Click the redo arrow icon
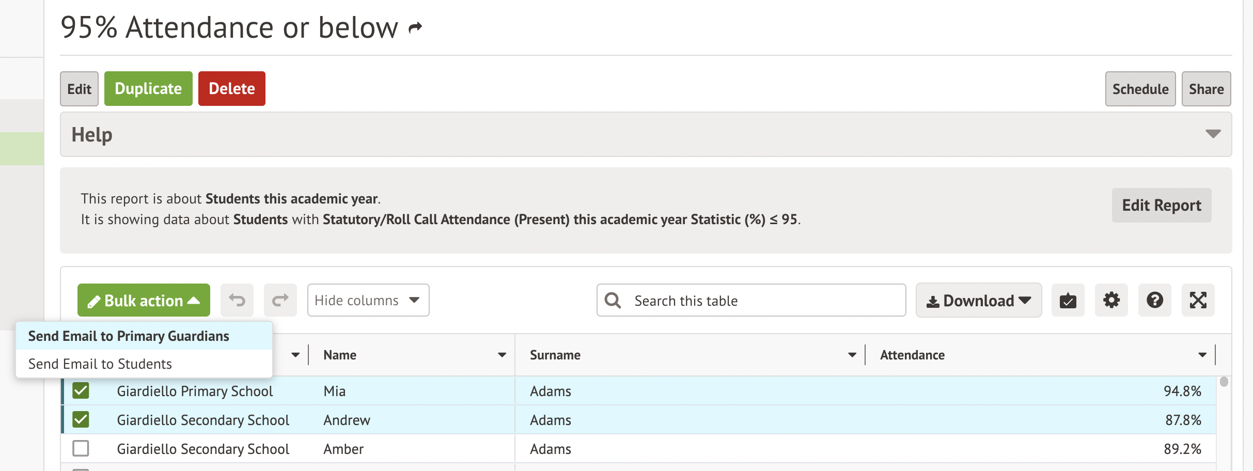Screen dimensions: 1253x471 280,300
